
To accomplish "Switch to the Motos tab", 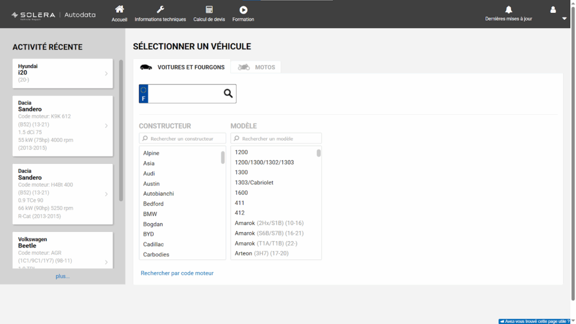I will pos(256,67).
